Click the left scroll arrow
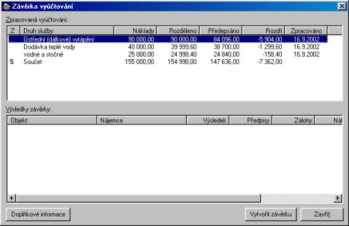Screen dimensions: 349x226 pos(12,198)
